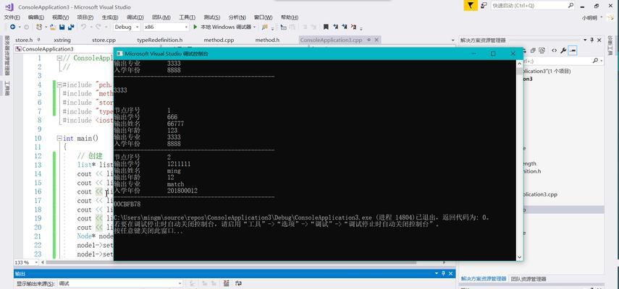The image size is (619, 289).
Task: Open the document tabs overflow dropdown arrow
Action: click(x=452, y=40)
